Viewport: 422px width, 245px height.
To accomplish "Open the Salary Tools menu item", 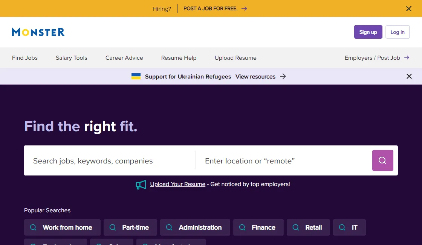I will (x=72, y=58).
